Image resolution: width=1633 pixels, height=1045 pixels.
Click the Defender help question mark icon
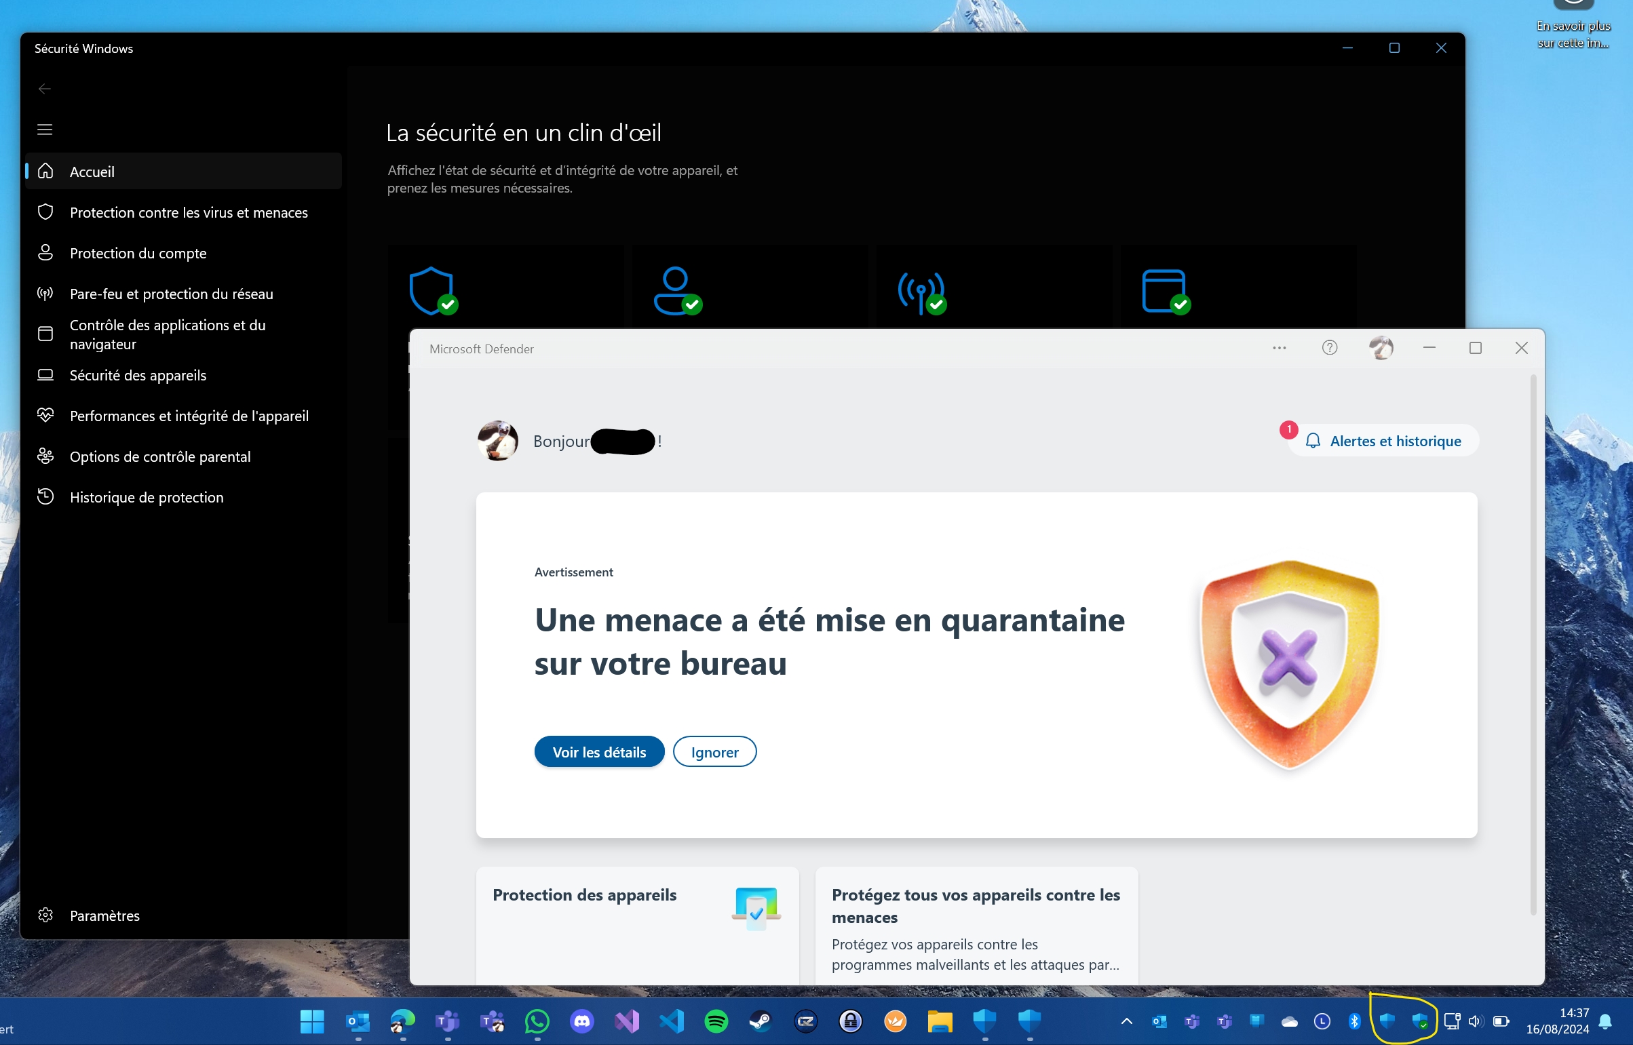(x=1330, y=348)
